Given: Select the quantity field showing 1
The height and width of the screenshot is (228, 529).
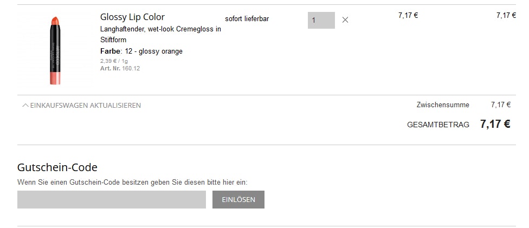Looking at the screenshot, I should pyautogui.click(x=321, y=20).
